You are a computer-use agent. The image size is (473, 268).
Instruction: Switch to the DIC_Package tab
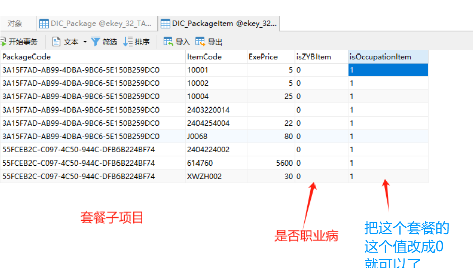point(97,23)
